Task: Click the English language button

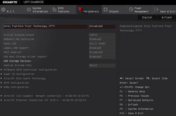Action: point(147,17)
